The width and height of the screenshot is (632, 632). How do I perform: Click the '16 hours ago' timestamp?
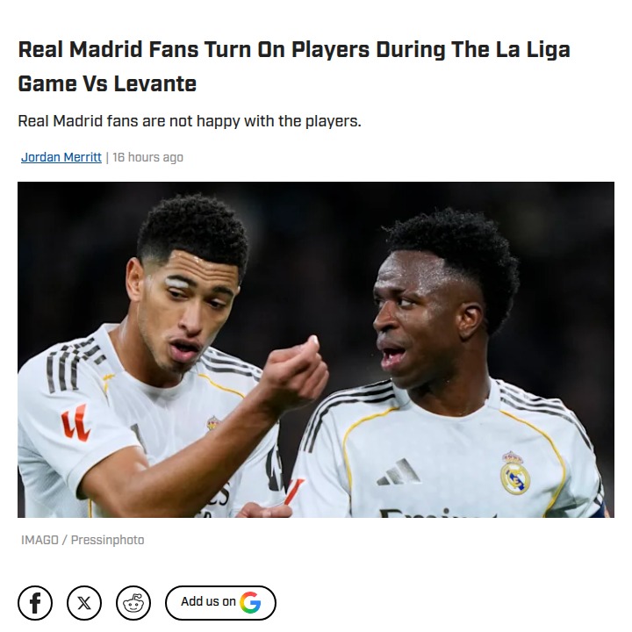tap(148, 157)
